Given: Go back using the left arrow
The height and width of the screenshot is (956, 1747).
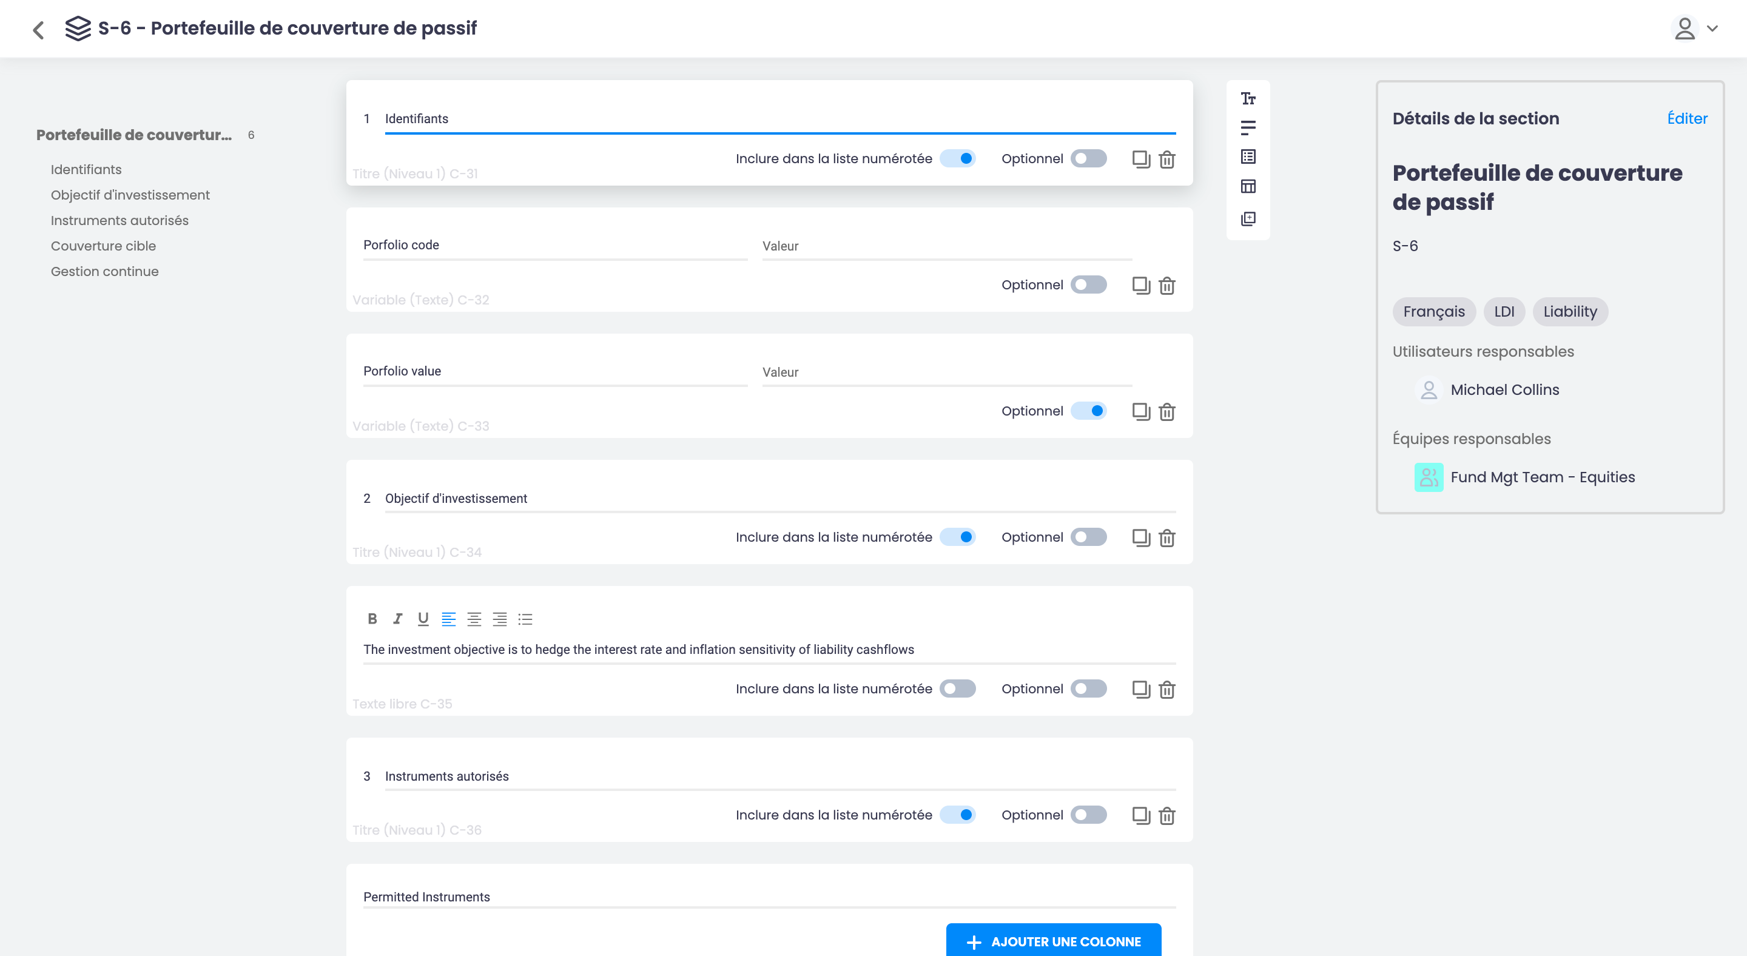Looking at the screenshot, I should click(x=38, y=29).
